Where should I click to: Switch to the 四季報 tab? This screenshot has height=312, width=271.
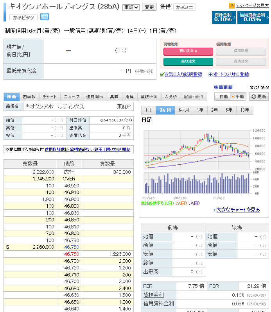click(29, 97)
